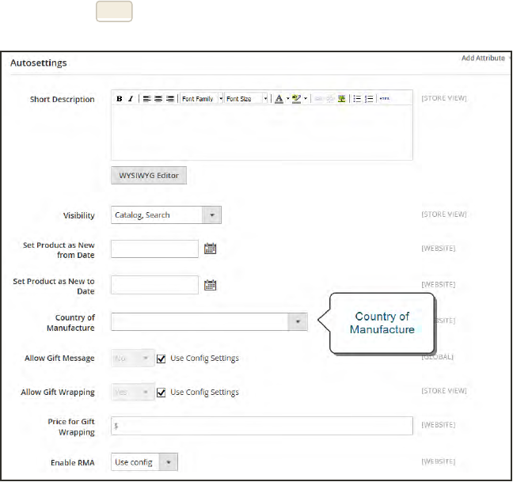Insert a numbered list

[x=369, y=99]
